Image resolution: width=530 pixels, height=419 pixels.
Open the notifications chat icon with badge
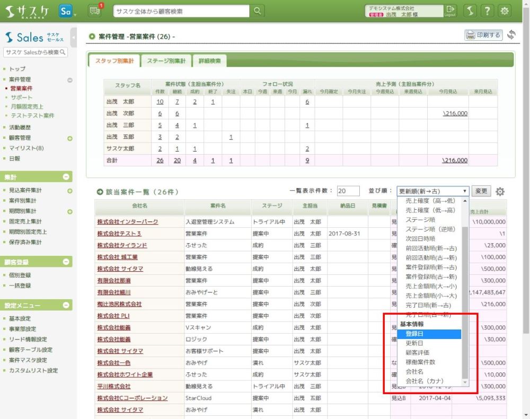click(x=95, y=11)
